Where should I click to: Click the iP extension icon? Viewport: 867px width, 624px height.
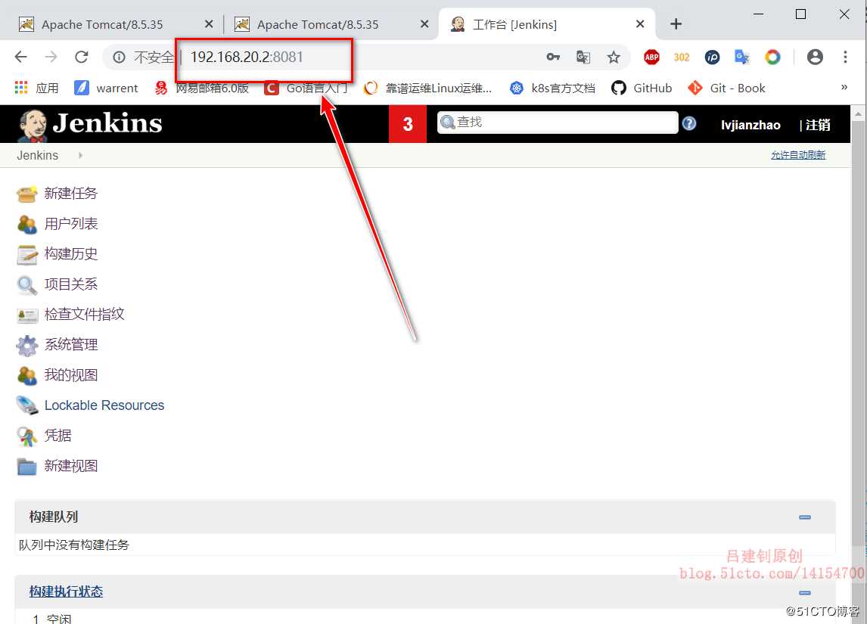tap(712, 57)
